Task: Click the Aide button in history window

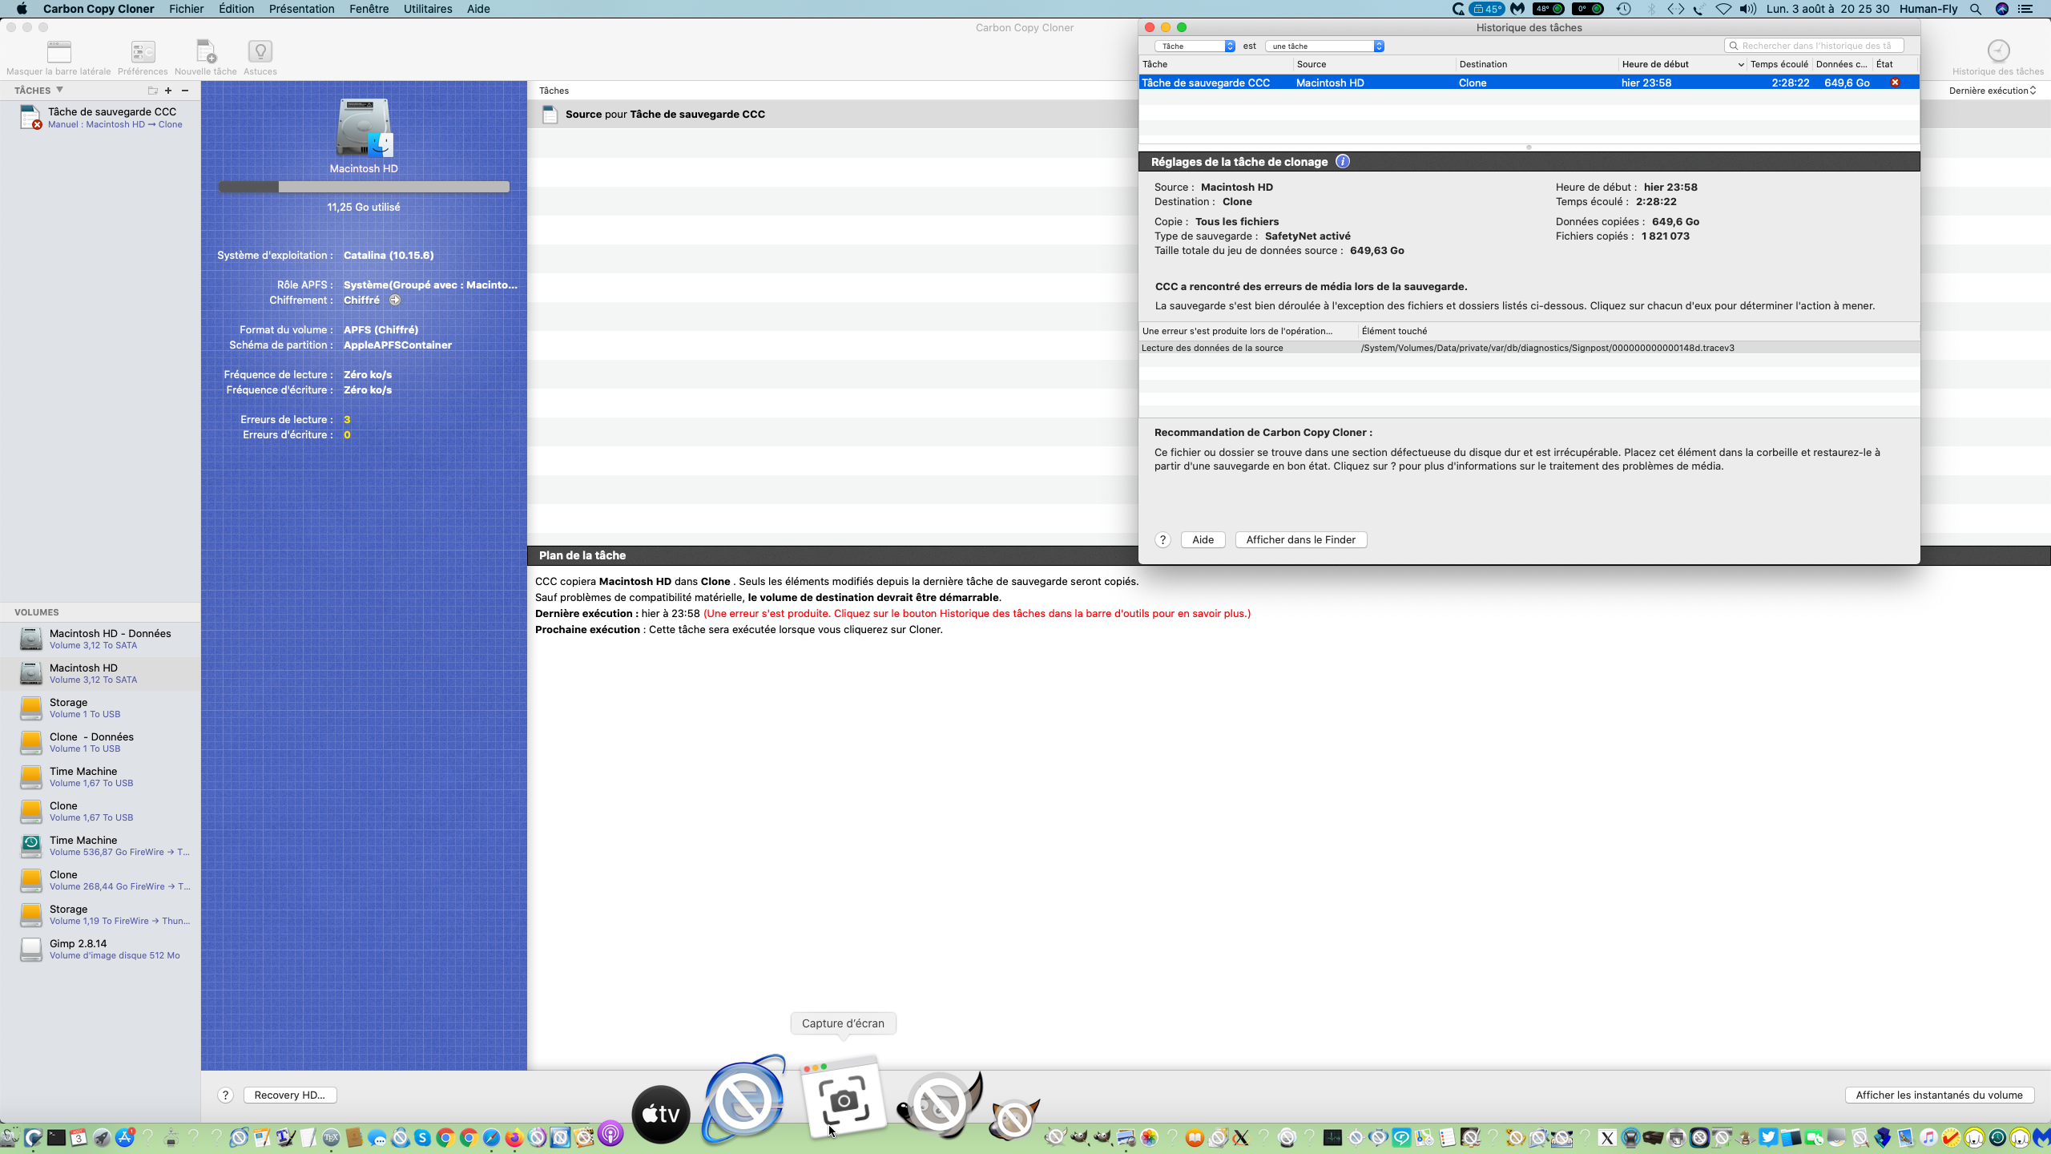Action: (1203, 540)
